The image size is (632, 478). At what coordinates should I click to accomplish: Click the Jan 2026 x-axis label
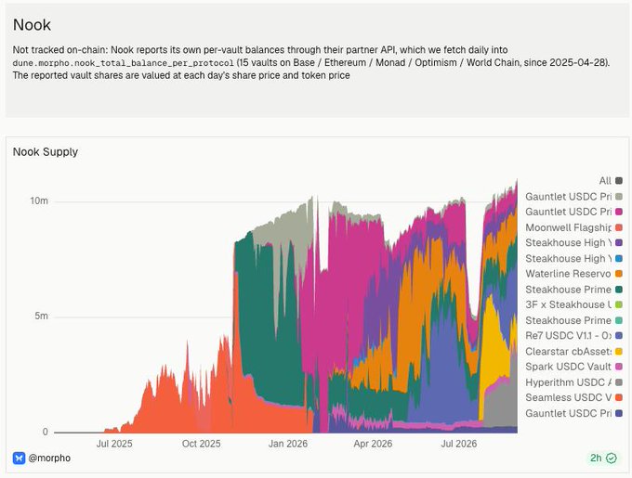coord(288,444)
